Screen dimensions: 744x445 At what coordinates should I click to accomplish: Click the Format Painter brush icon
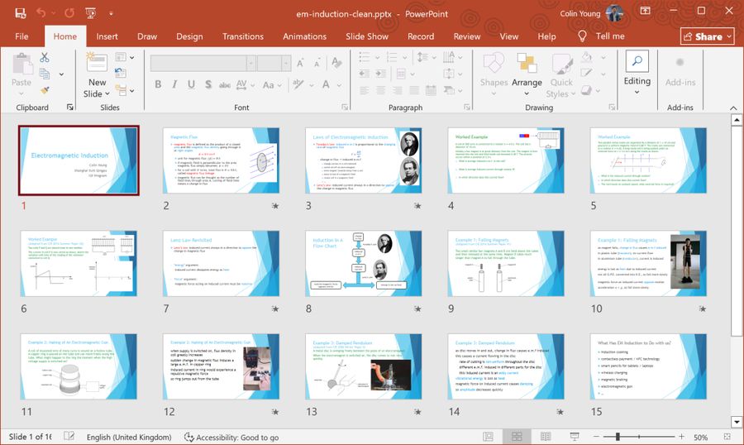pyautogui.click(x=45, y=90)
